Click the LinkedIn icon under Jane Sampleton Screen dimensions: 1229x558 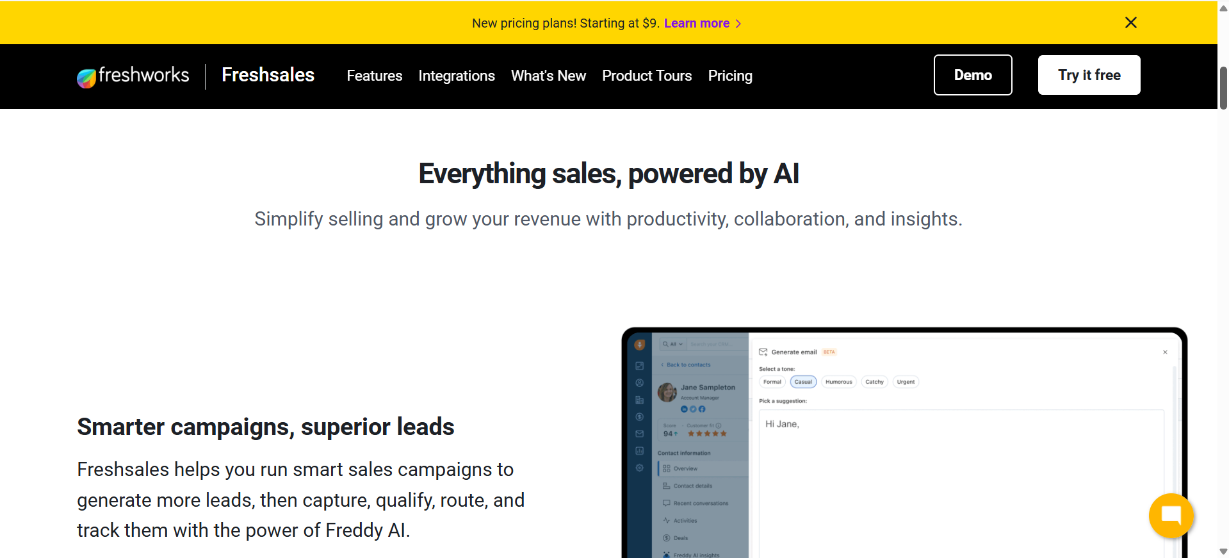pyautogui.click(x=684, y=409)
